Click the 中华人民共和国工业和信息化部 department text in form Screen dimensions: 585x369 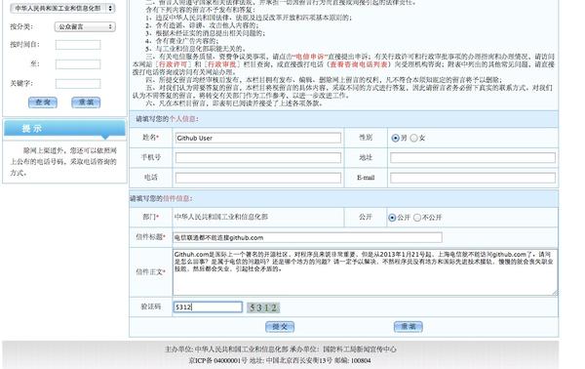tap(221, 217)
